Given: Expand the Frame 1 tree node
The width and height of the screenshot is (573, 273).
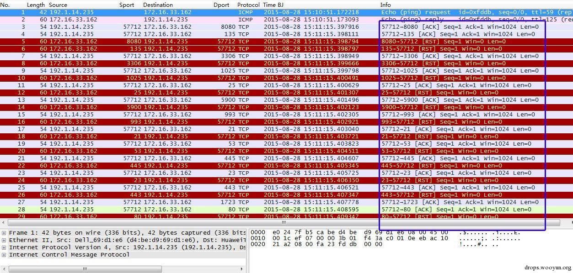Looking at the screenshot, I should tap(4, 233).
